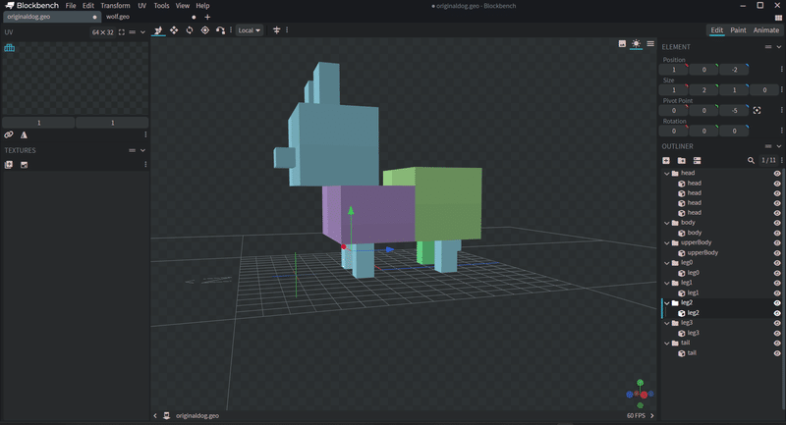This screenshot has width=786, height=425.
Task: Collapse the head group in Outliner
Action: click(x=667, y=173)
